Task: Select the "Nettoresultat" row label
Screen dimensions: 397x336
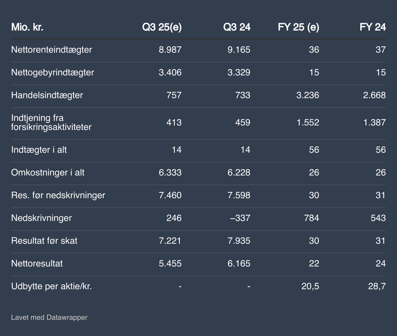Action: (37, 263)
